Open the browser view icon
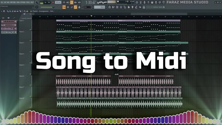Viewport: 222px width, 125px height. coord(125,7)
